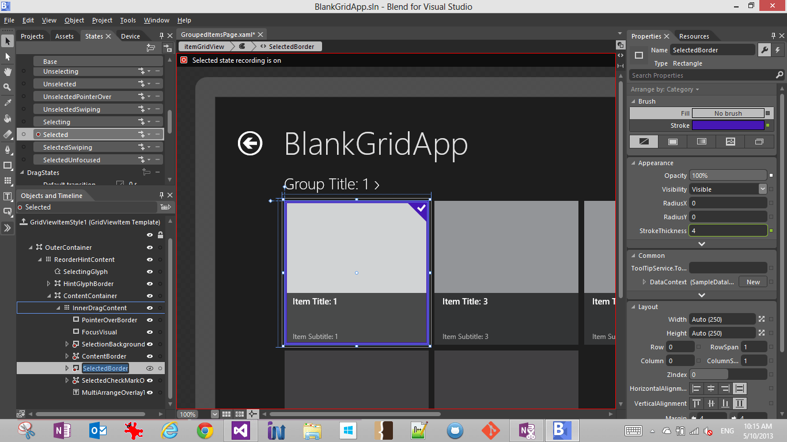Click itemGridView breadcrumb
Viewport: 787px width, 442px height.
tap(204, 47)
